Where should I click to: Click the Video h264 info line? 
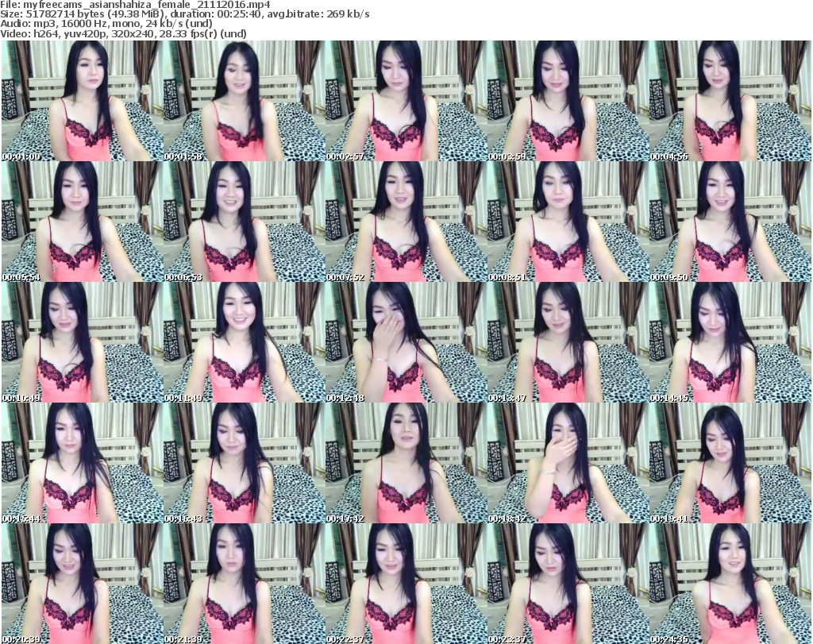pyautogui.click(x=123, y=33)
